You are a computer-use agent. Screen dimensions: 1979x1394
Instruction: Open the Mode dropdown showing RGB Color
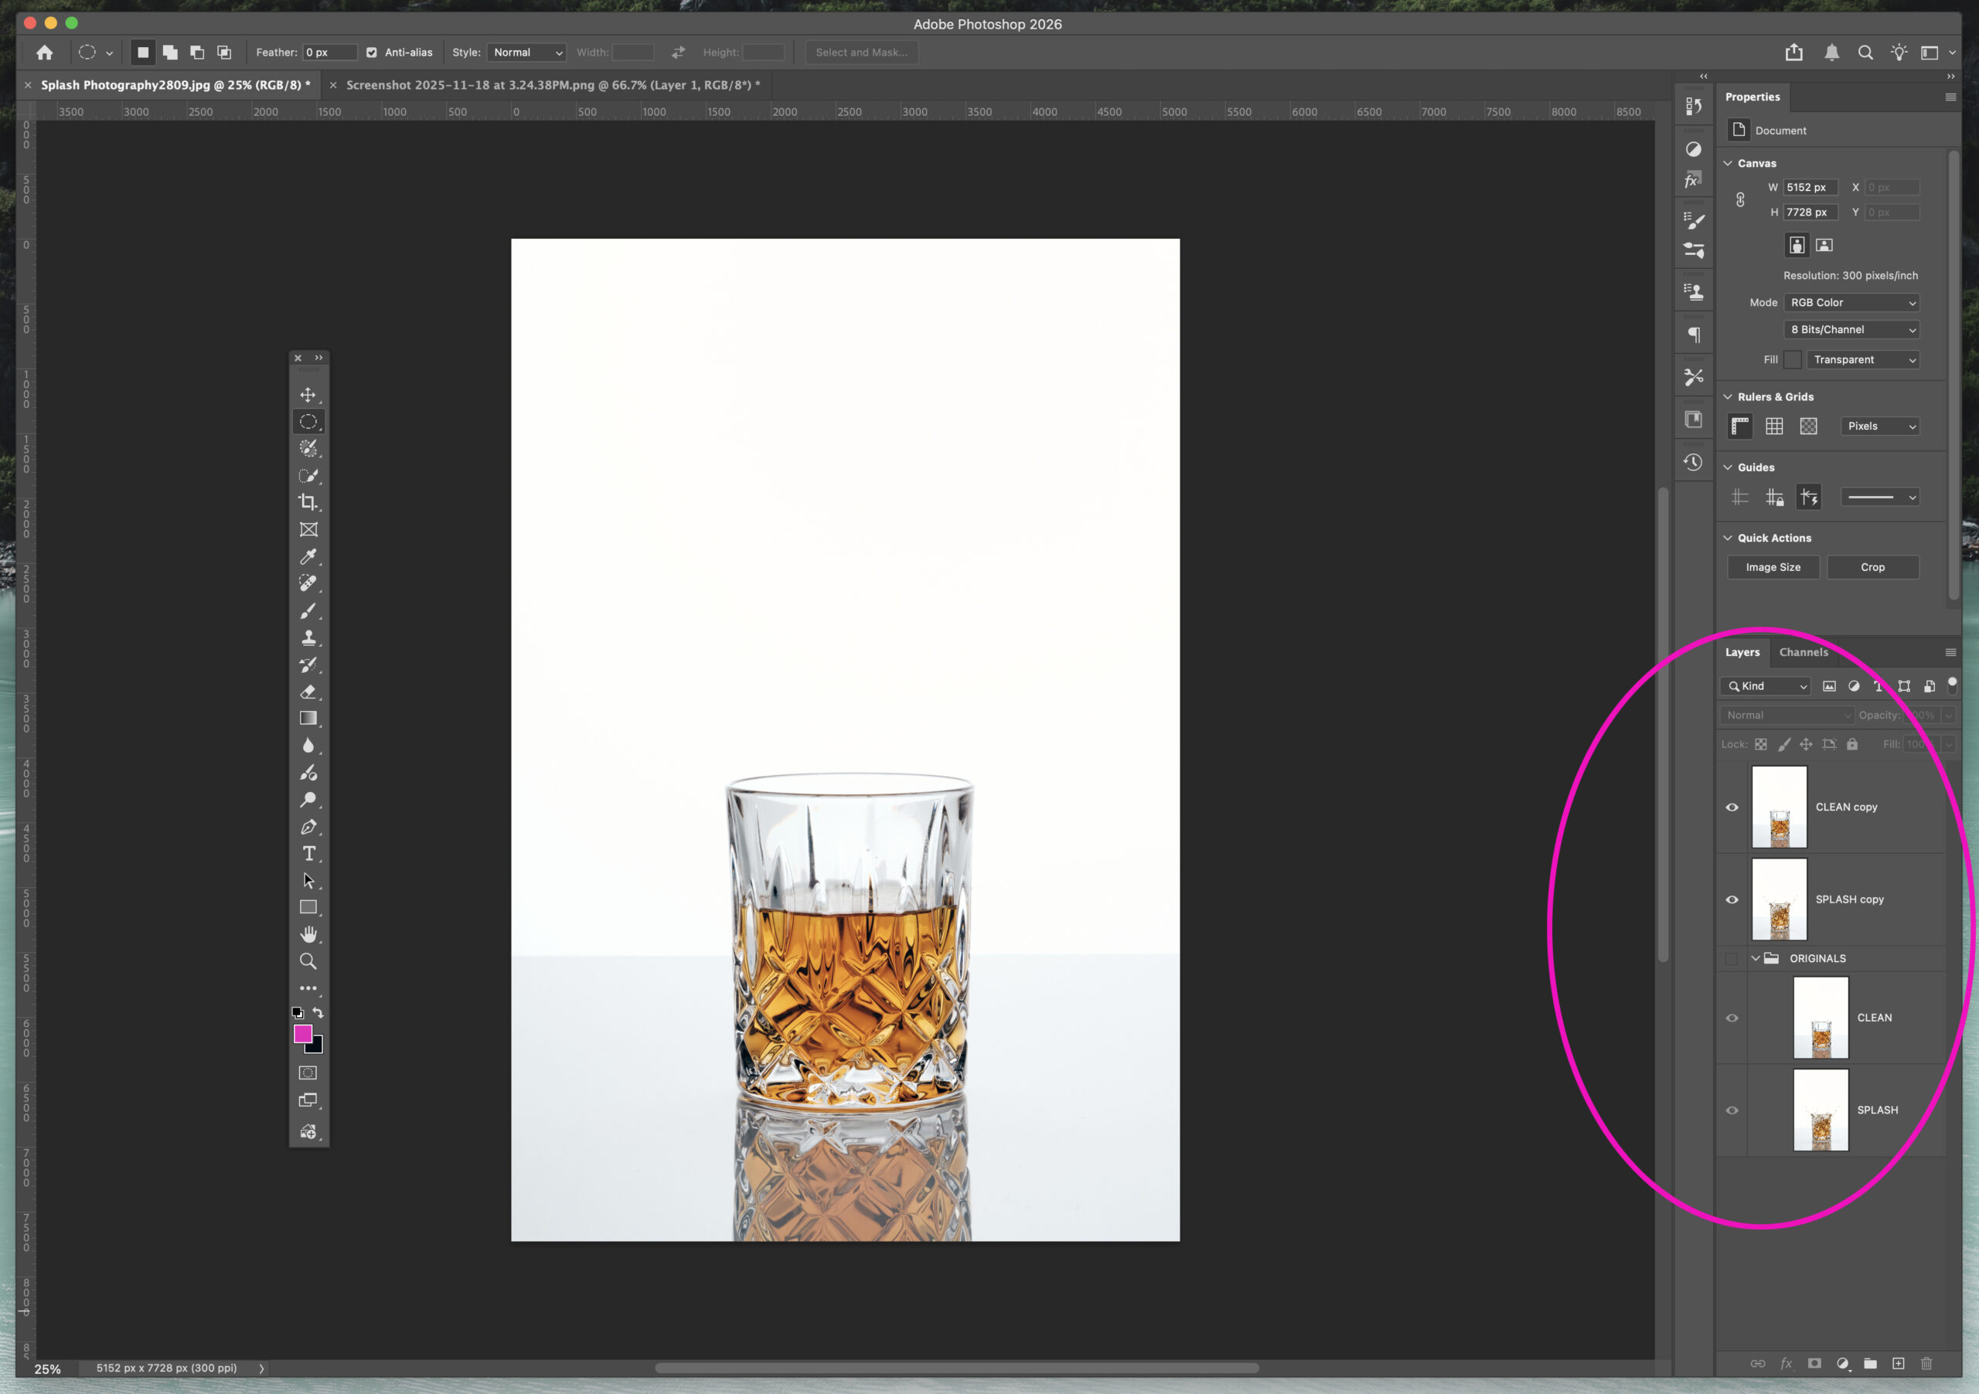pos(1852,302)
